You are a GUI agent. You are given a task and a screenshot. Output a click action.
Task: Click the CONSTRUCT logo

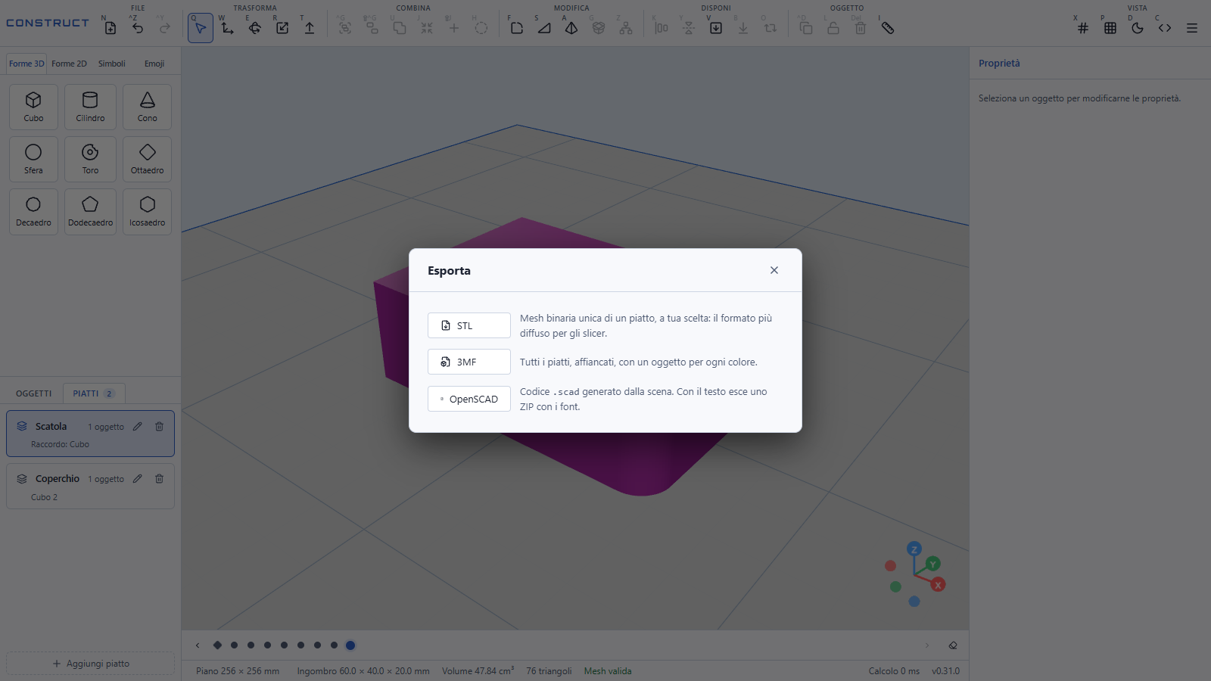(48, 23)
